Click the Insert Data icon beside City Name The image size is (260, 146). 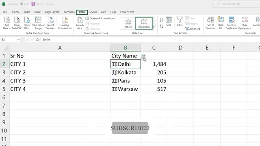click(143, 57)
